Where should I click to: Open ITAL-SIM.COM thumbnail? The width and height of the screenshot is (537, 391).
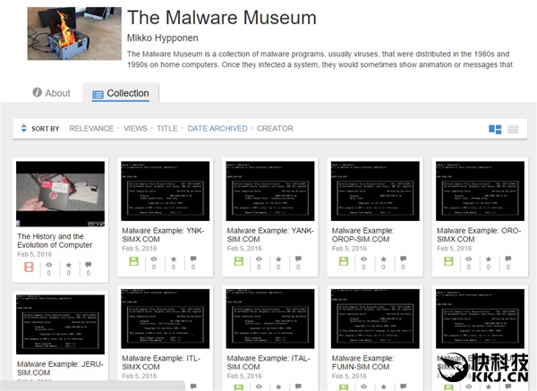pos(270,319)
